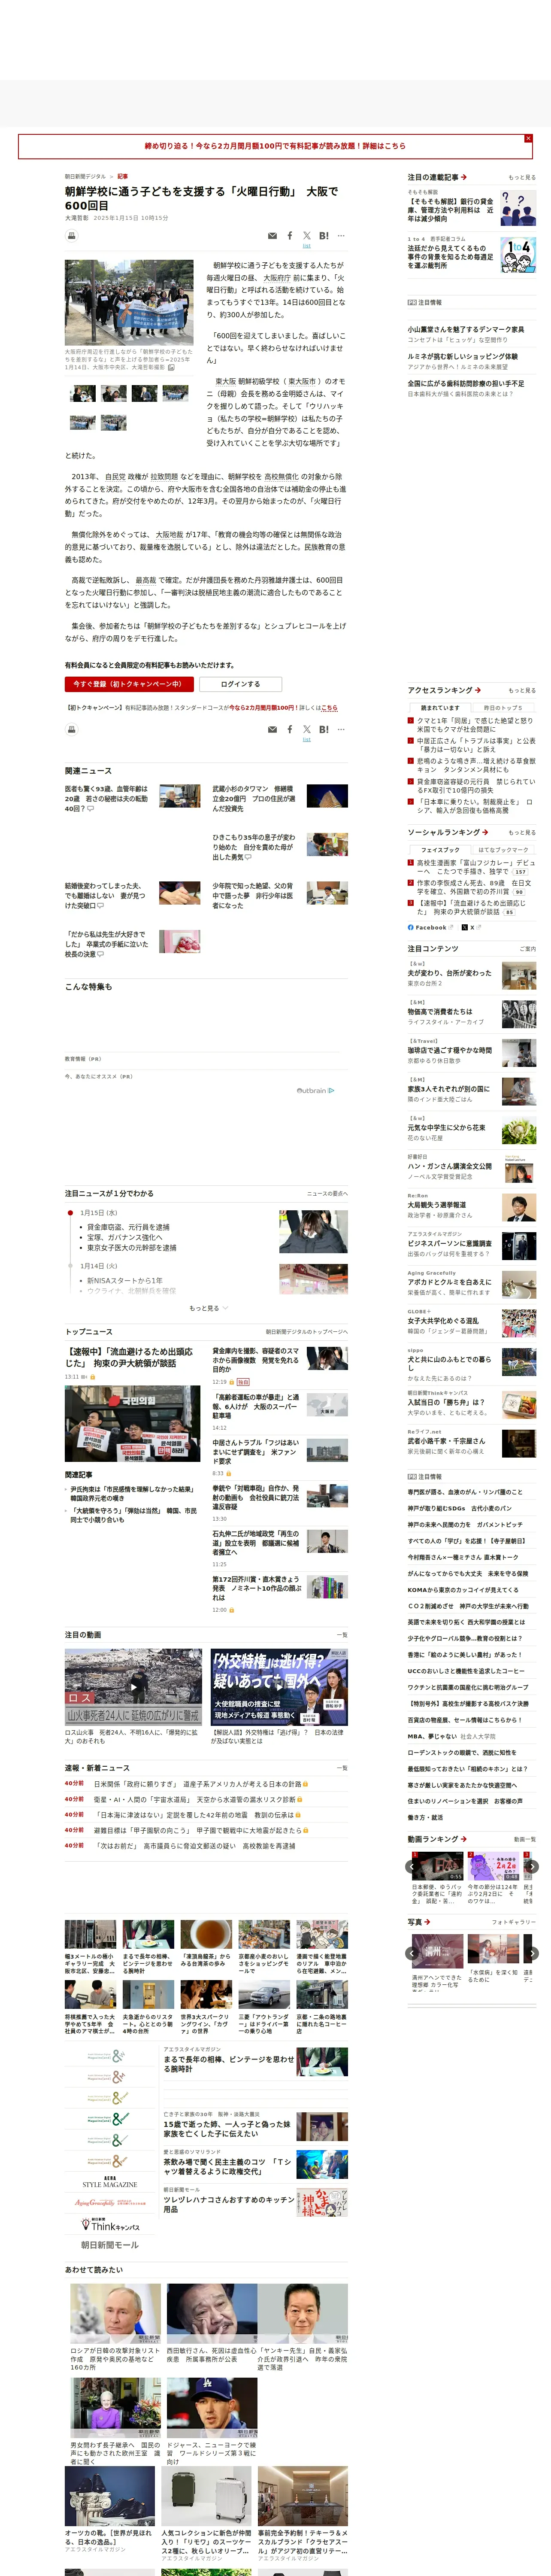Open 大島親失う選挙報道 Re:Ron item
Viewport: 551px width, 2576px height.
click(x=436, y=1205)
